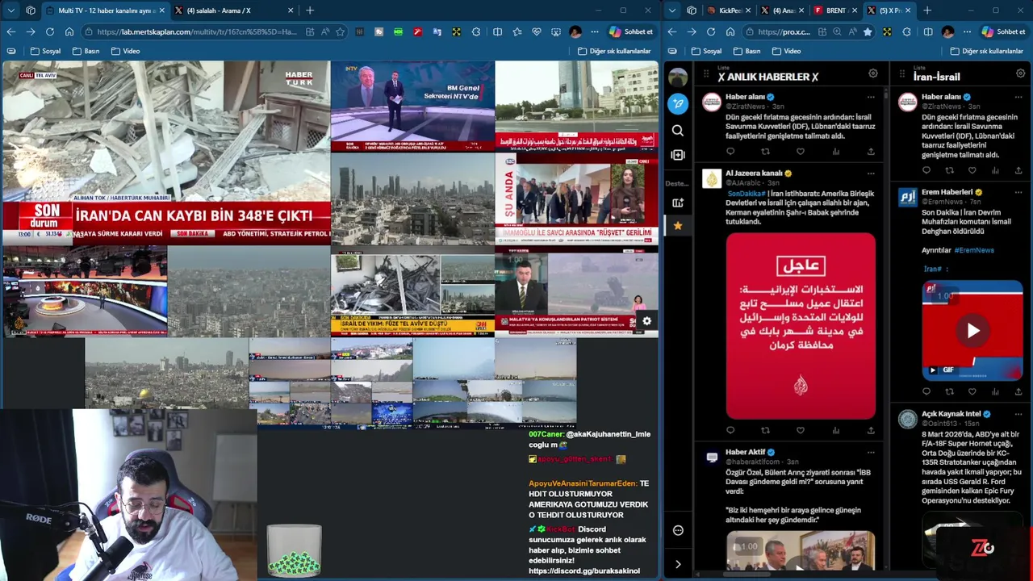
Task: Repost Haber alanı post in İran-İsrail column
Action: coord(949,170)
